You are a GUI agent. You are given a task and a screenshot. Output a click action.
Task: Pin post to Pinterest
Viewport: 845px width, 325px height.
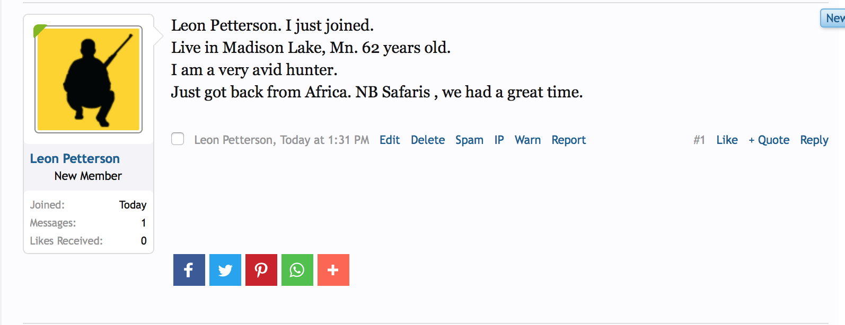261,270
